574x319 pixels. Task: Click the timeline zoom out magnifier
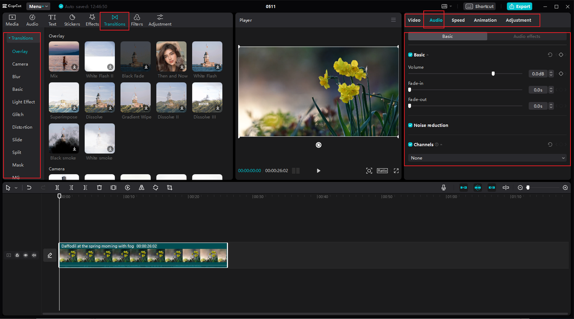(520, 188)
